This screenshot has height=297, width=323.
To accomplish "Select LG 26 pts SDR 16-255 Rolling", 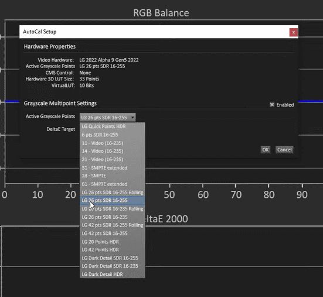I will (113, 192).
